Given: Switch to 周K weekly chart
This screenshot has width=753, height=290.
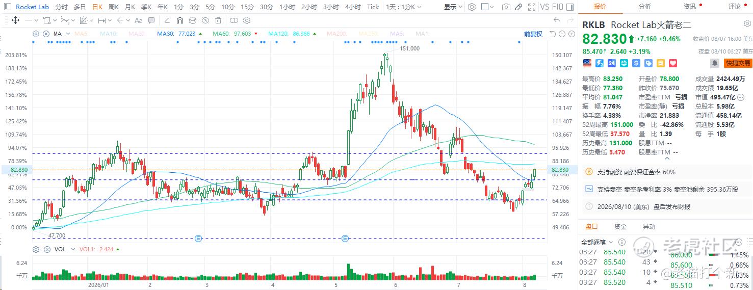Looking at the screenshot, I should 113,7.
